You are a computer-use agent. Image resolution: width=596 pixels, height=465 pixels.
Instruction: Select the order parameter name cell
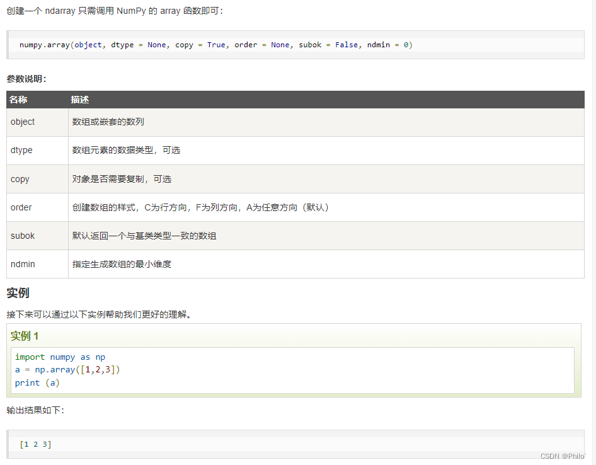pyautogui.click(x=37, y=207)
